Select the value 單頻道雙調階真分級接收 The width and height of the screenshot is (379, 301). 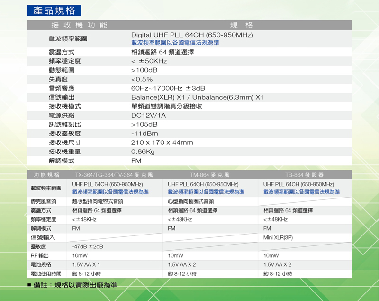click(167, 106)
